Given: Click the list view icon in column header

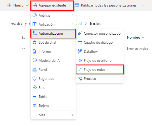Looking at the screenshot, I should click(x=24, y=37).
